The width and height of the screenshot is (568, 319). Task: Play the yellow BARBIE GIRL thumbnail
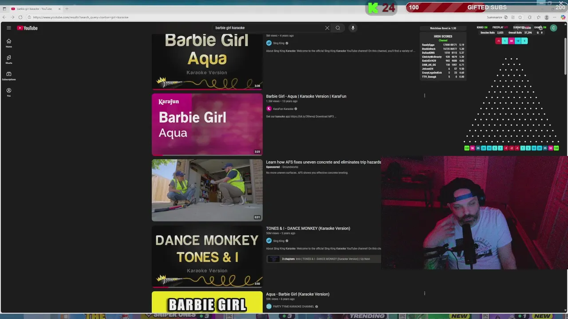tap(207, 302)
